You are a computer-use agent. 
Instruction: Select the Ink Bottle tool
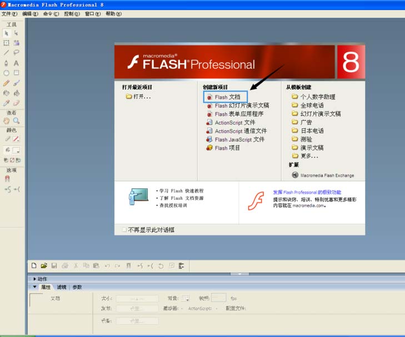coord(7,93)
